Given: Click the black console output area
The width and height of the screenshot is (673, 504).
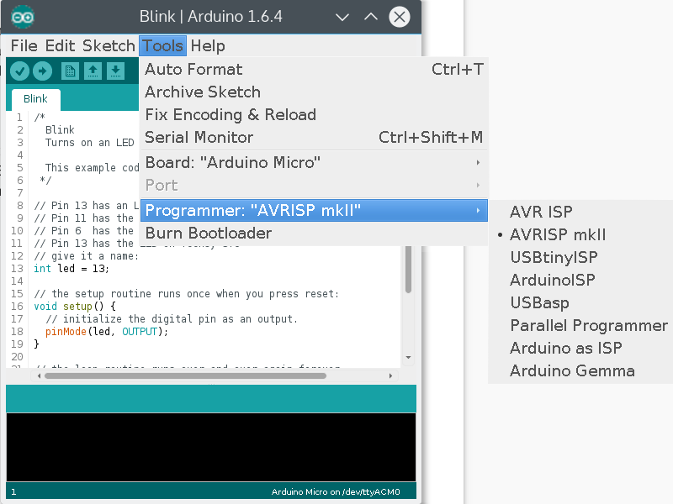Looking at the screenshot, I should tap(211, 447).
